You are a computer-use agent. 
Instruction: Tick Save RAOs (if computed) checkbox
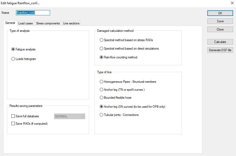coord(13,124)
